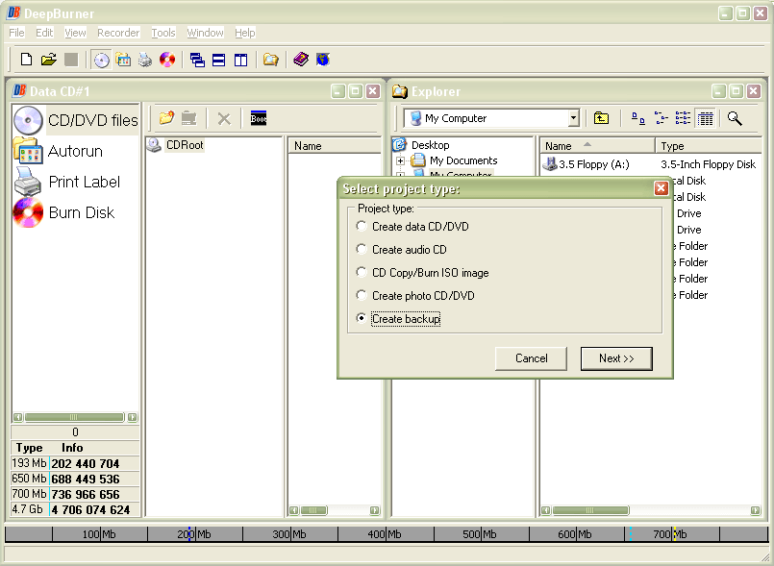Click Explorer file list horizontal scrollbar

pyautogui.click(x=590, y=510)
